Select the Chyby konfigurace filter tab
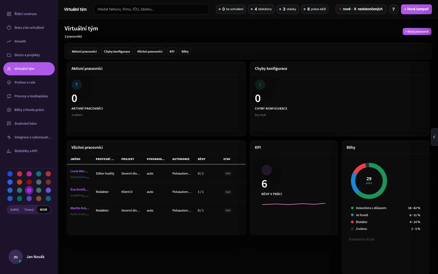Image resolution: width=438 pixels, height=274 pixels. pyautogui.click(x=117, y=52)
